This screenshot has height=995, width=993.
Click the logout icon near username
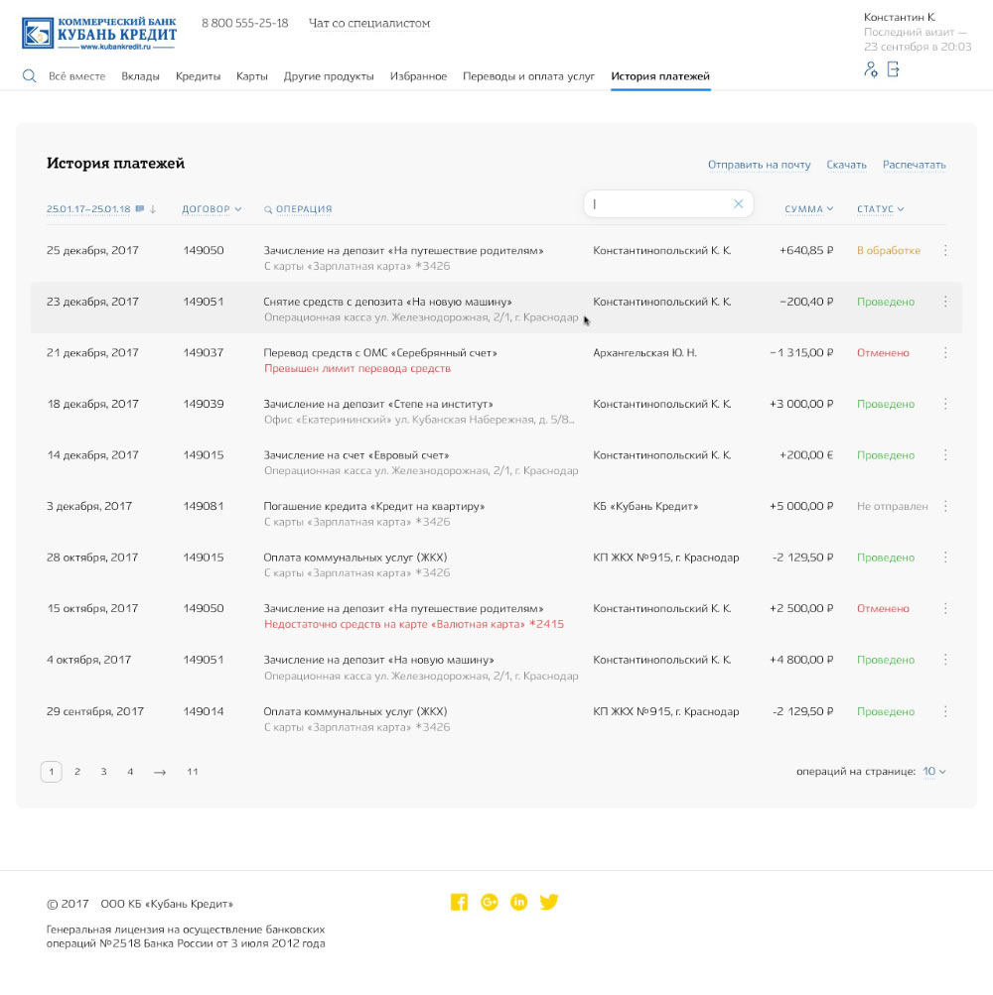click(893, 69)
